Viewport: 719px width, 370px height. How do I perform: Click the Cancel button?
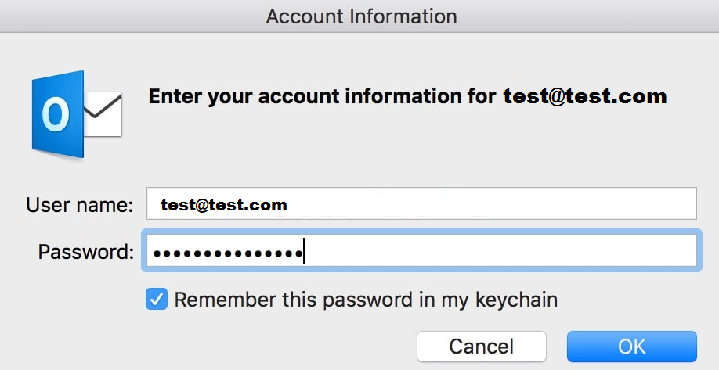tap(482, 347)
